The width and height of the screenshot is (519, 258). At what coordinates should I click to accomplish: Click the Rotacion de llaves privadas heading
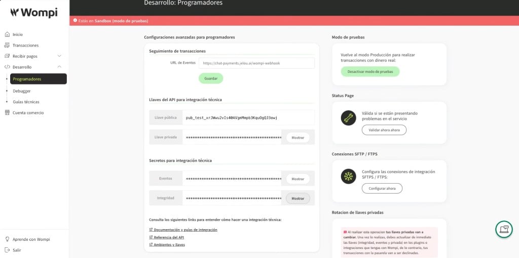pos(357,212)
